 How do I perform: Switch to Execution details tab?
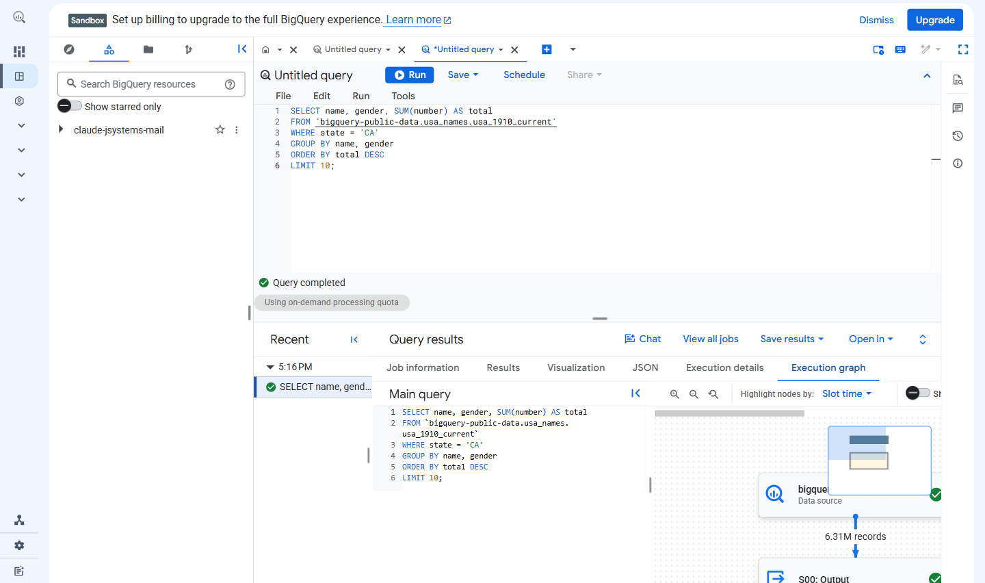(724, 367)
